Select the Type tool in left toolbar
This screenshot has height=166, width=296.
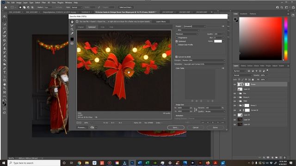[5, 72]
